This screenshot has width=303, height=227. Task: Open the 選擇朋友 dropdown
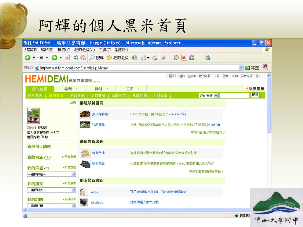coord(74,190)
